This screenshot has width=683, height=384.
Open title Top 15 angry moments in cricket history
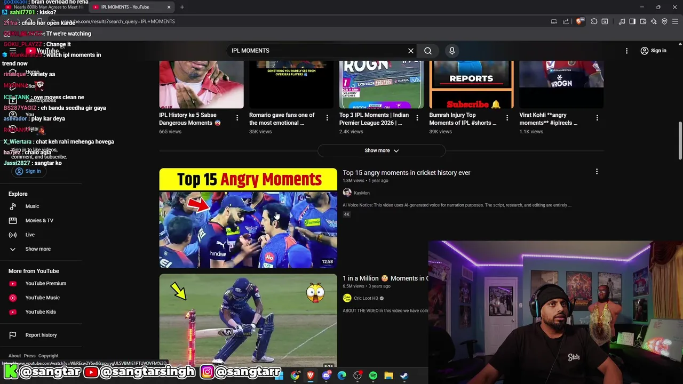point(407,173)
